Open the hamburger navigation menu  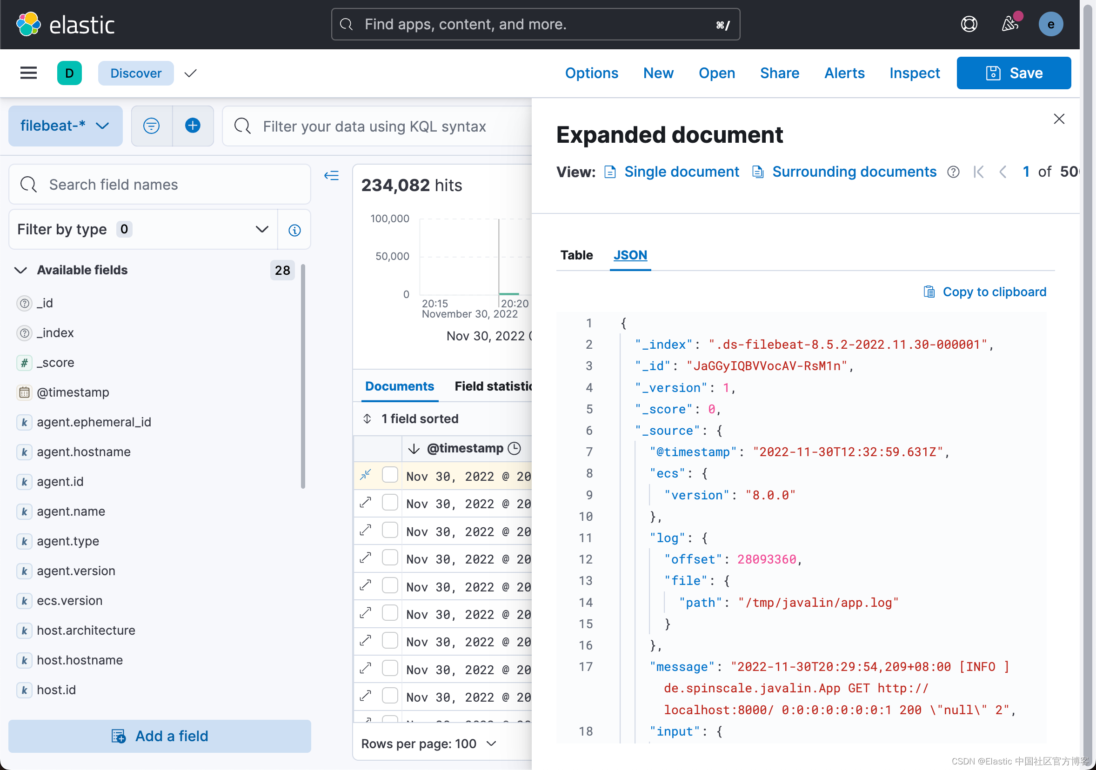pyautogui.click(x=28, y=73)
